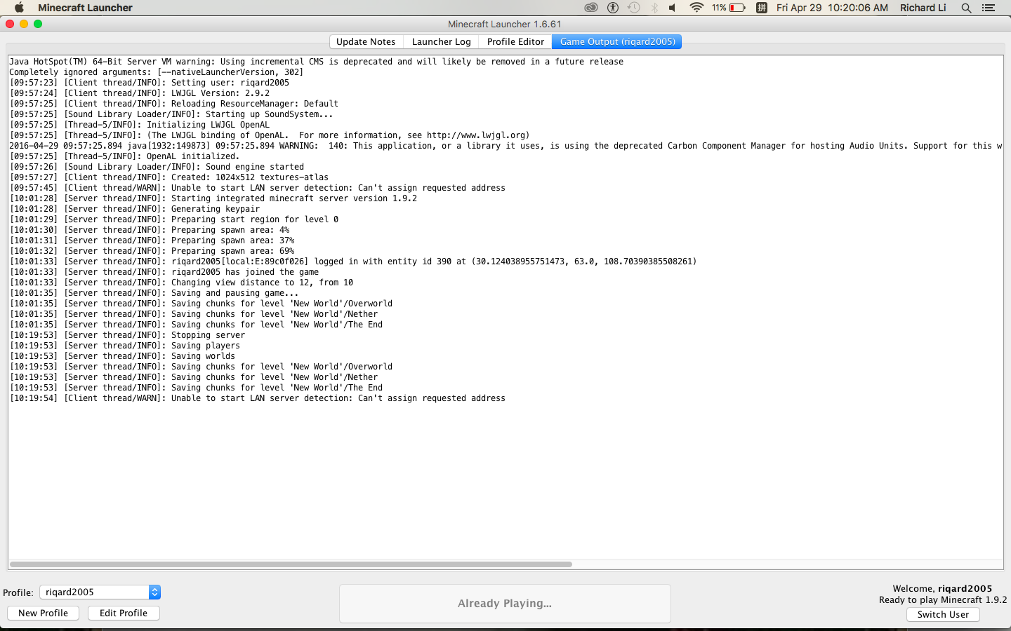Select the Game Output (riqard2005) tab

617,41
